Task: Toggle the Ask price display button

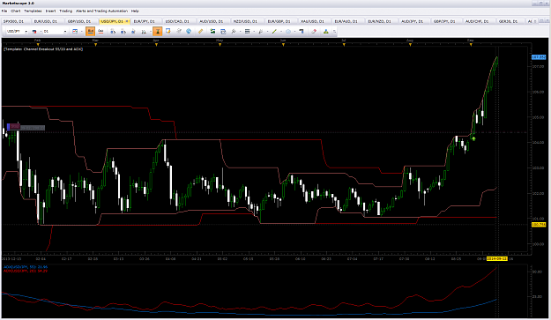Action: (x=101, y=31)
